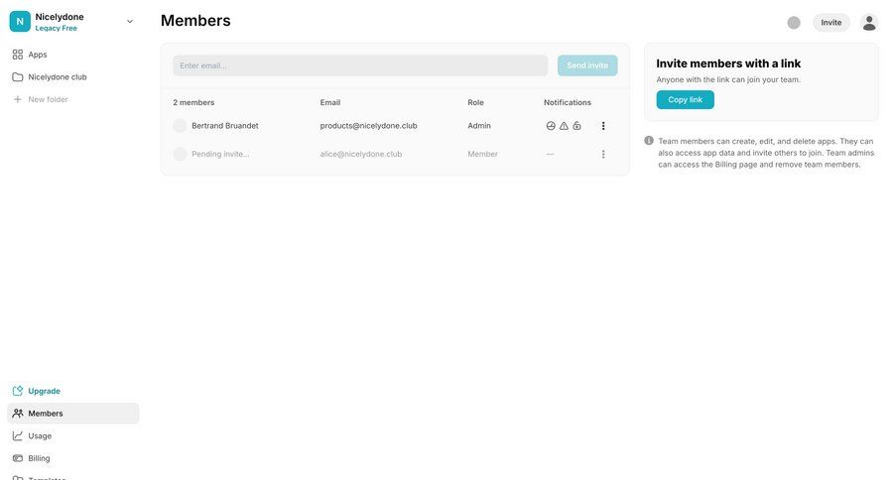Click Bertrand Bruandet's avatar
This screenshot has height=480, width=893.
point(180,126)
